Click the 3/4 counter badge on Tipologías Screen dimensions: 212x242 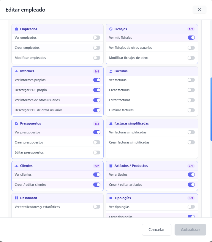(192, 198)
